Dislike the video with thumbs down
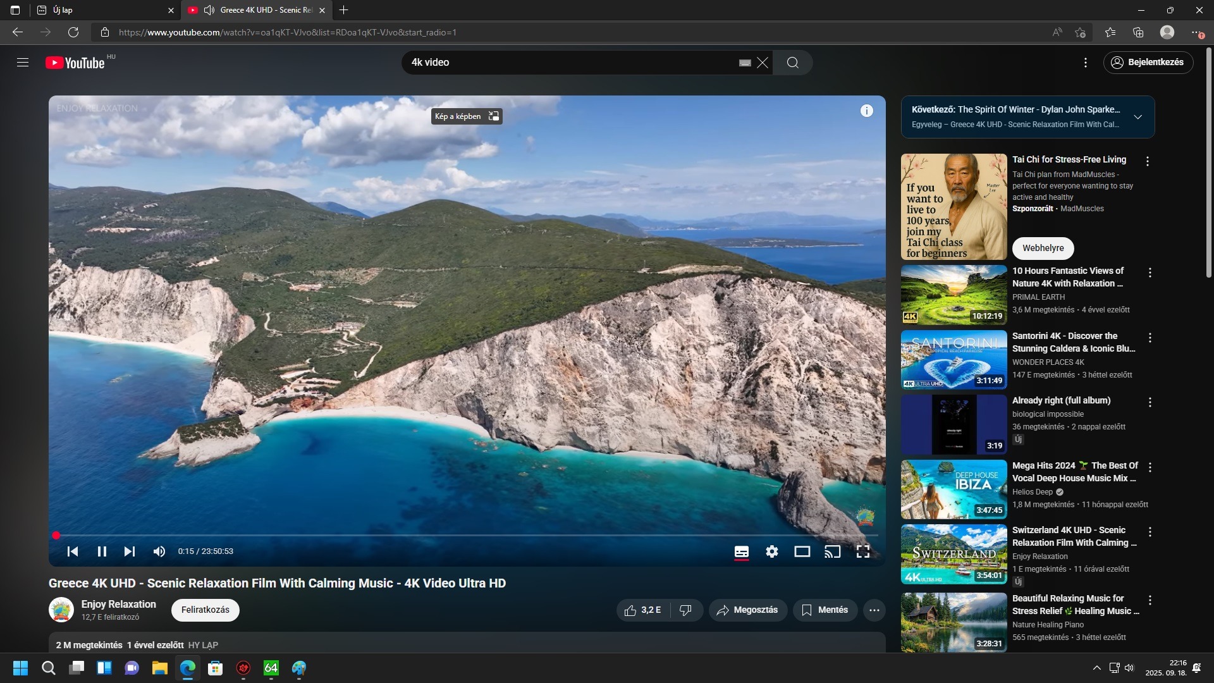Screen dimensions: 1214x683 click(x=685, y=610)
